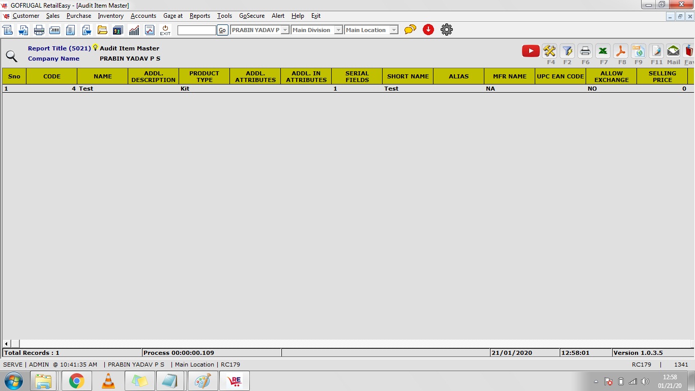695x391 pixels.
Task: Click the horizontal scrollbar left arrow
Action: pos(7,344)
